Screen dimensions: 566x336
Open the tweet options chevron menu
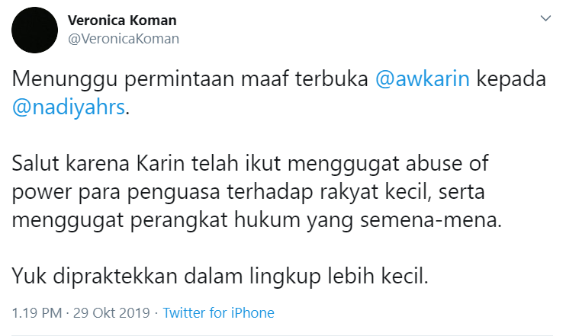tap(545, 18)
